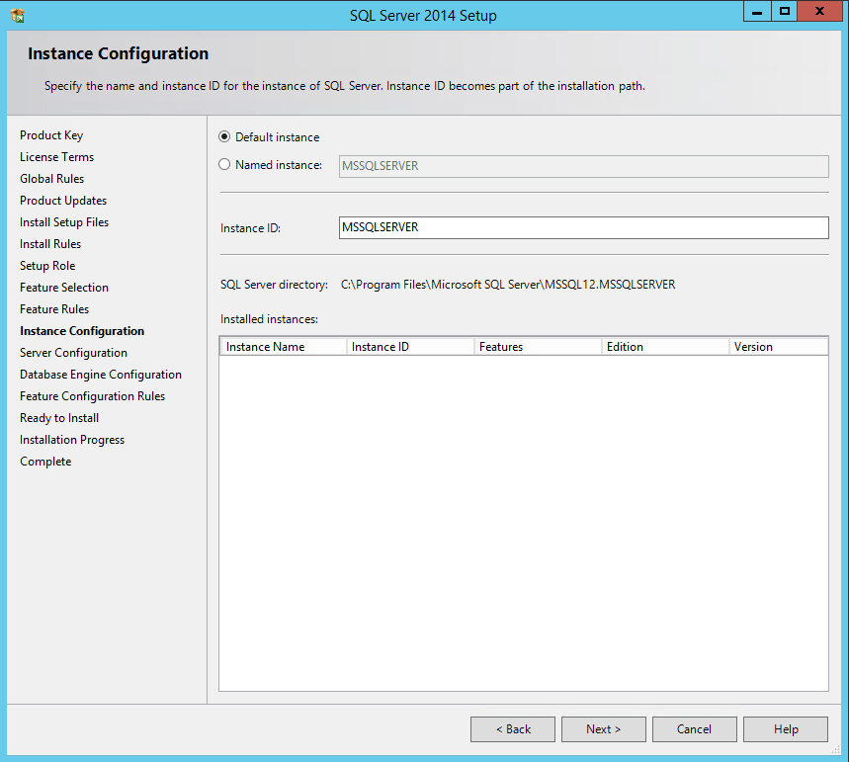
Task: Go to Feature Selection step
Action: tap(64, 288)
